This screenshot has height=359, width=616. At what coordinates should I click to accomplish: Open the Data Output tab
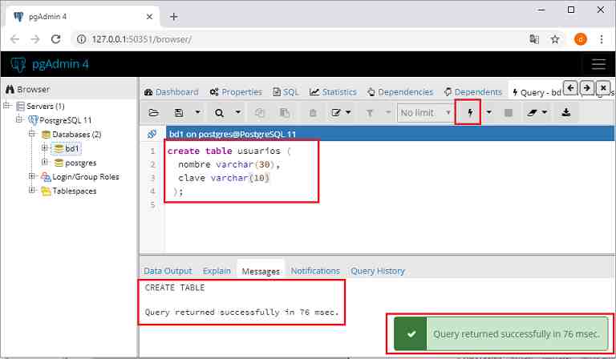[168, 271]
